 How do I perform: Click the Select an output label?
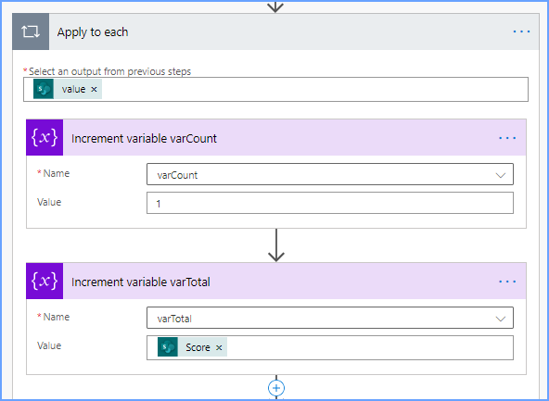(x=109, y=71)
